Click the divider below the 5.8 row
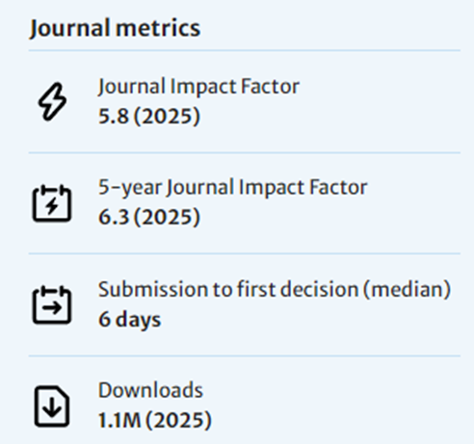This screenshot has width=474, height=444. (245, 152)
